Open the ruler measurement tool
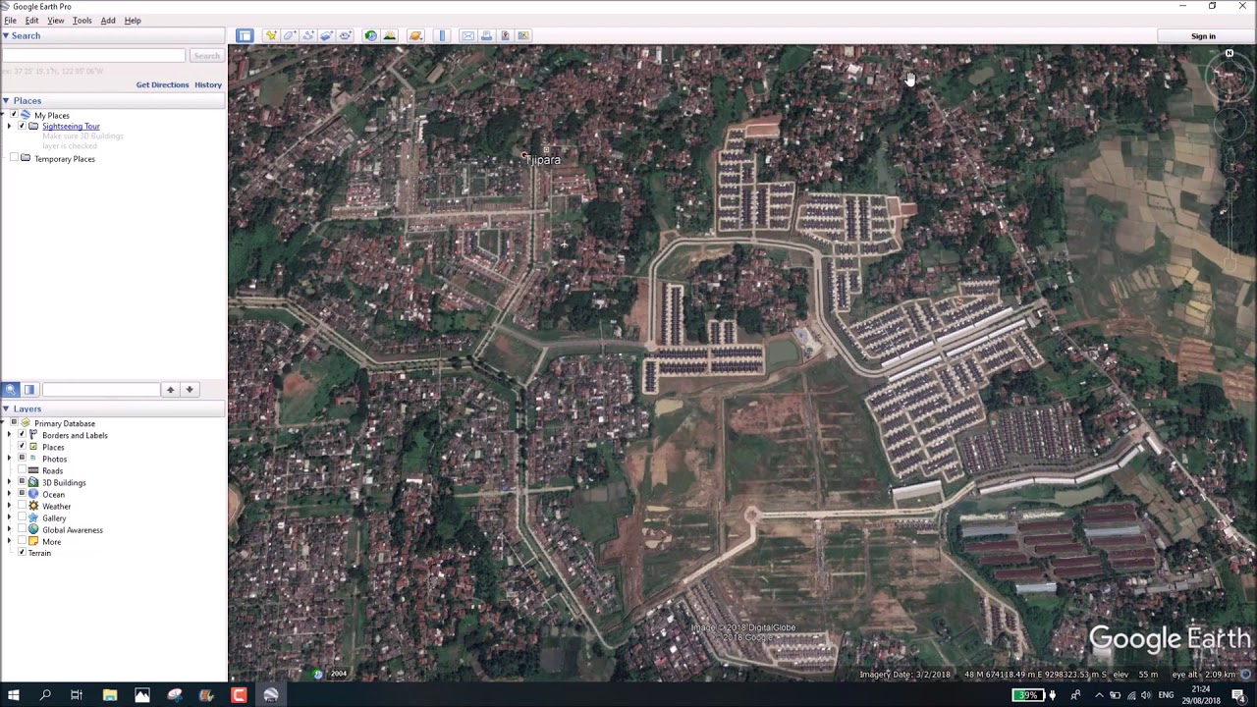1257x707 pixels. coord(442,36)
